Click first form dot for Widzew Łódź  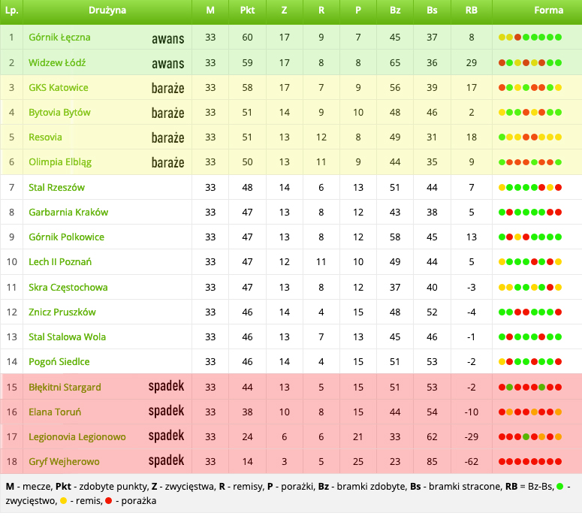[502, 63]
